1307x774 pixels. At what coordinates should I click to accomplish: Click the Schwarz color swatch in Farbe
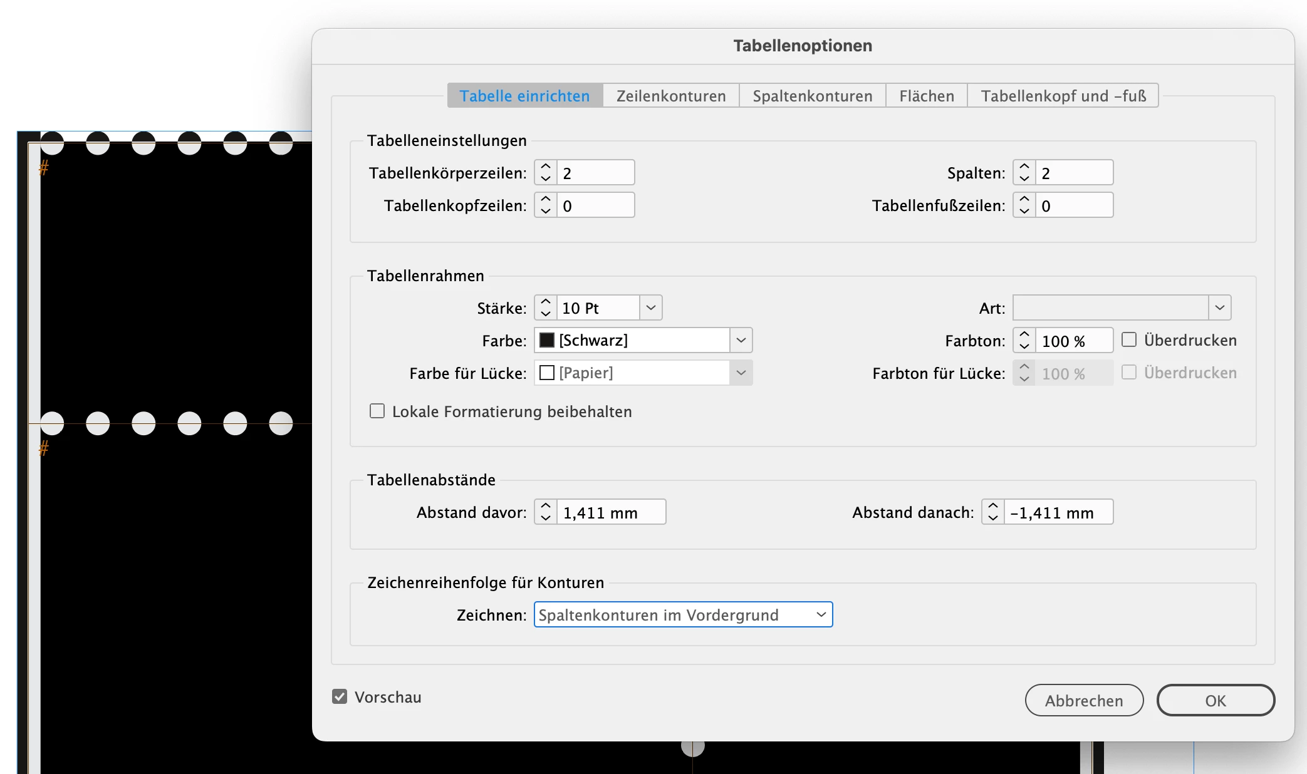[547, 340]
